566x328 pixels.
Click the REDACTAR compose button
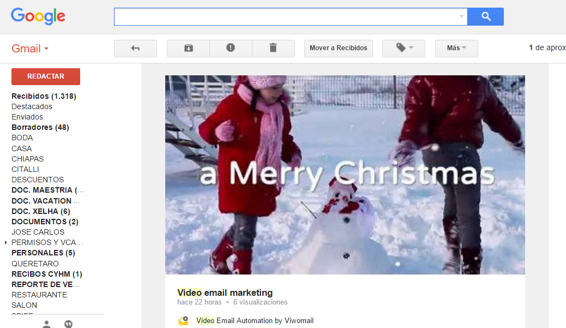point(46,76)
